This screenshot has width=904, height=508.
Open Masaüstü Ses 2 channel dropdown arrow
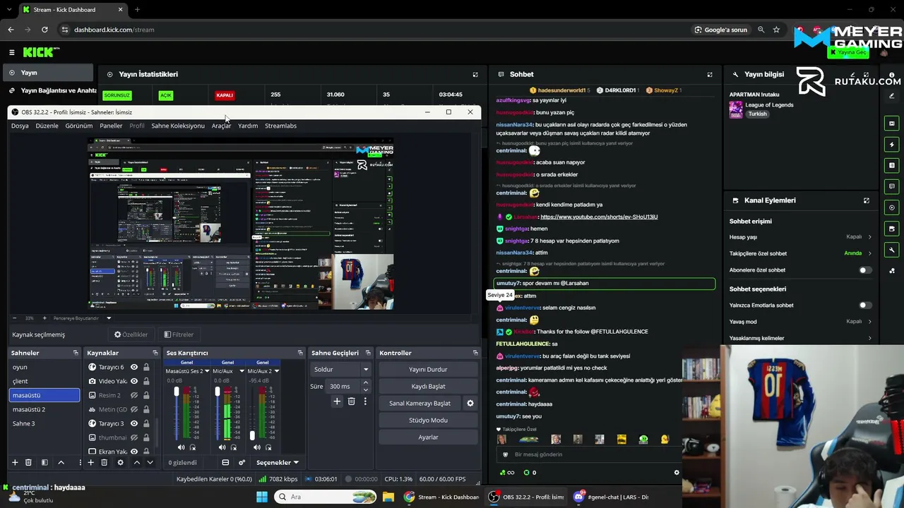coord(207,371)
